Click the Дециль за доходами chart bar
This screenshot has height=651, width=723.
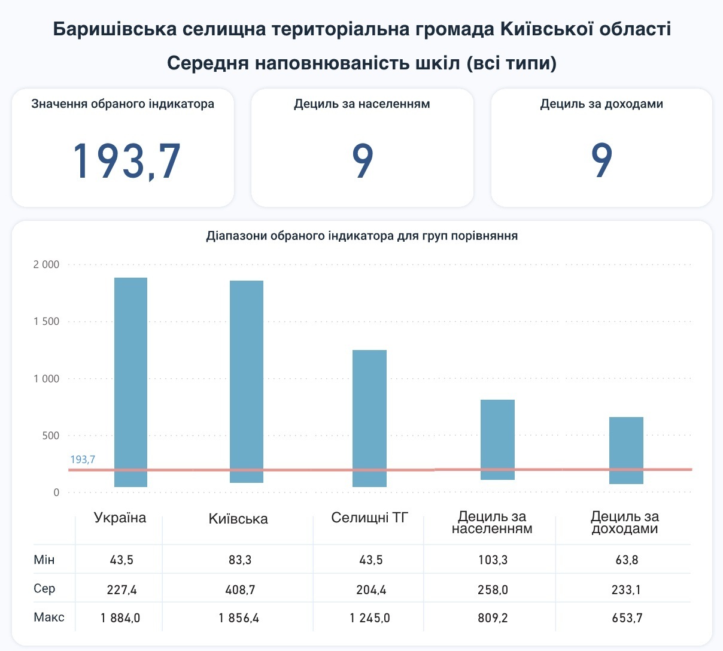click(x=626, y=450)
